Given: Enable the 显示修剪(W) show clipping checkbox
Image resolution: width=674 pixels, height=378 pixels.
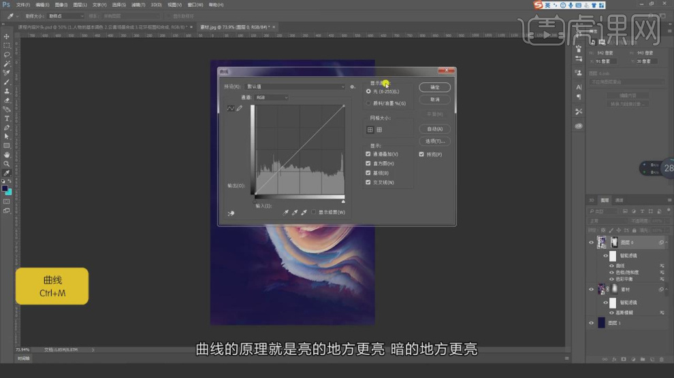Looking at the screenshot, I should pyautogui.click(x=314, y=212).
